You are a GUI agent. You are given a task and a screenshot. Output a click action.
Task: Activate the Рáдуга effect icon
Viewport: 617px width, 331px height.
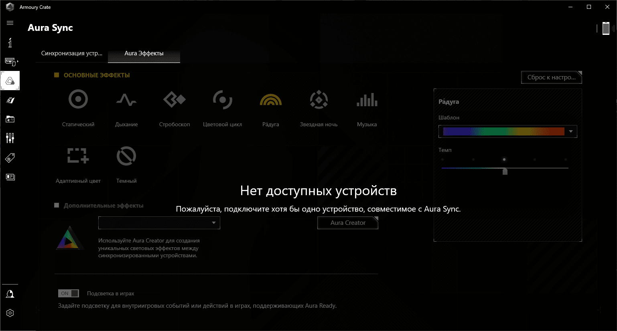(271, 99)
